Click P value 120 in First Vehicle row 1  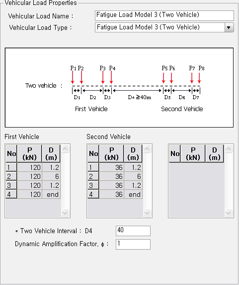29,167
